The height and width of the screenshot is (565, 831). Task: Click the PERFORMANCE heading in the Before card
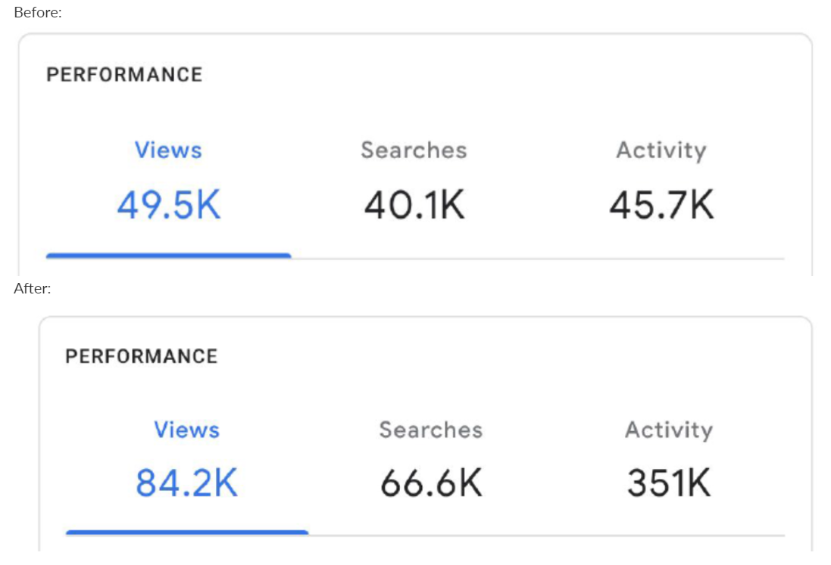click(126, 74)
